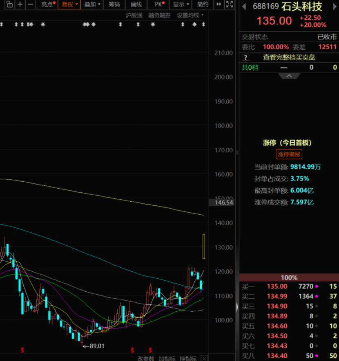Click the 共0档 label

pos(250,68)
